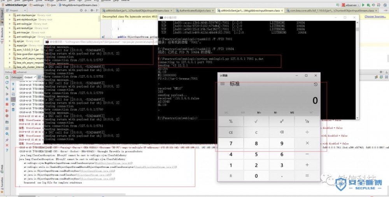
Task: Click the question mark Help icon in Debug sidebar
Action: point(7,151)
